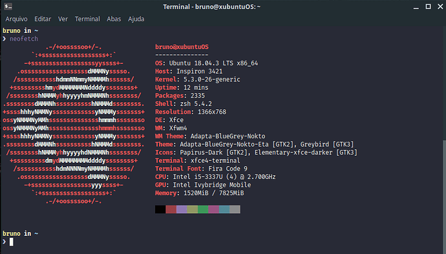Click the 'bruno in ~' prompt above neofetch

pos(21,30)
